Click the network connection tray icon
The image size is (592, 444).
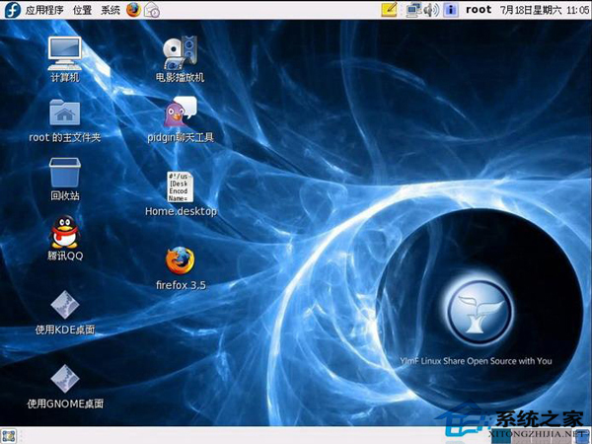(414, 10)
